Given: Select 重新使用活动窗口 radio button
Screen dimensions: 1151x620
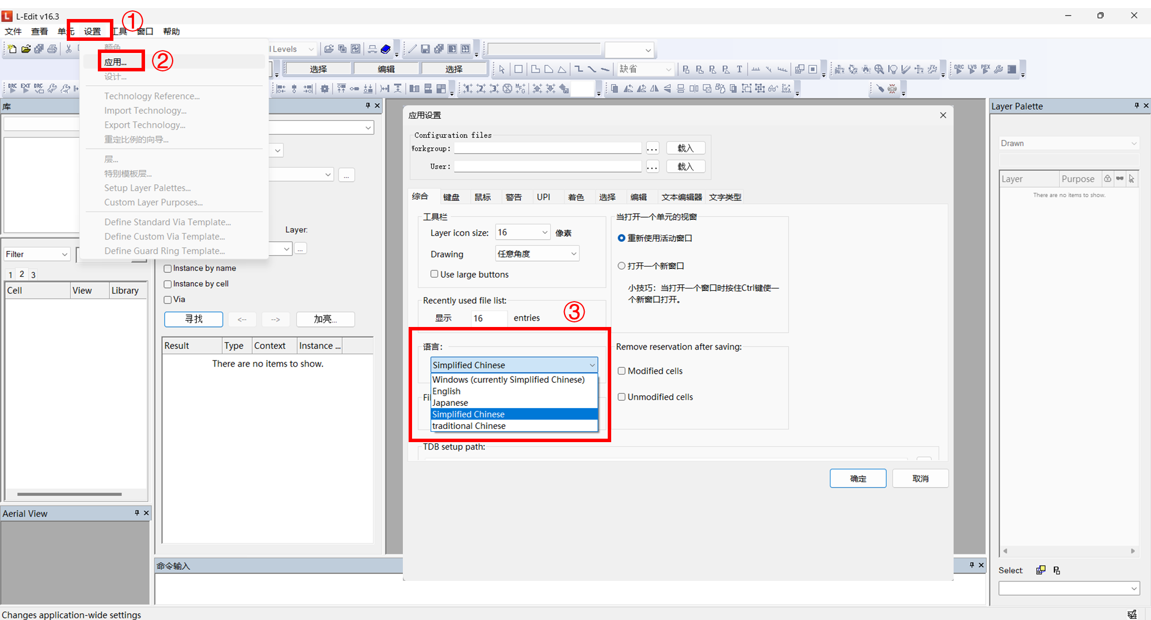Looking at the screenshot, I should 622,238.
